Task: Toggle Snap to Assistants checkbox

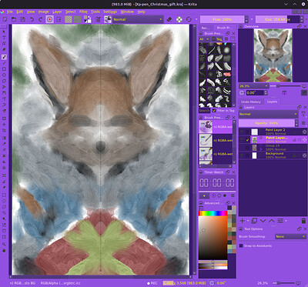Action: coord(241,245)
